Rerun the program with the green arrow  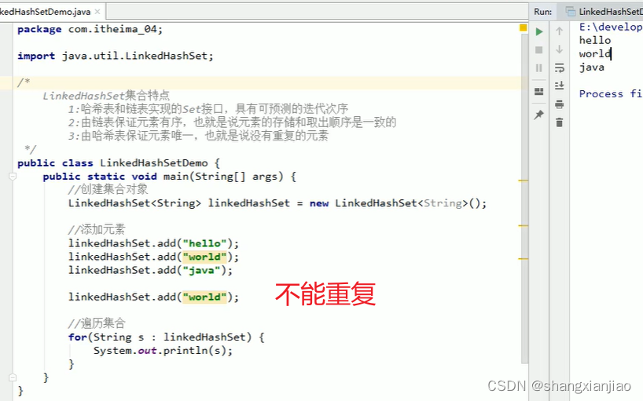(x=539, y=31)
